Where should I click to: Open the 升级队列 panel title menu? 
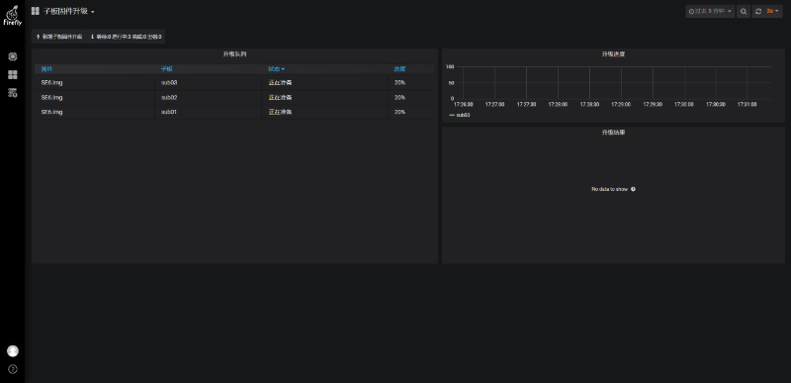[x=234, y=53]
